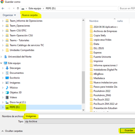Image resolution: width=135 pixels, height=135 pixels.
Task: Select the Universidad del Norte building icon
Action: click(x=6, y=57)
